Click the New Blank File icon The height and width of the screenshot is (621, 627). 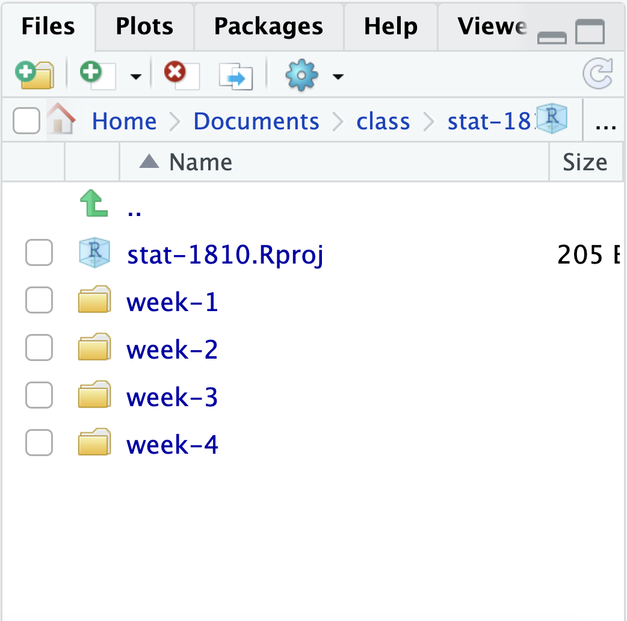(98, 75)
